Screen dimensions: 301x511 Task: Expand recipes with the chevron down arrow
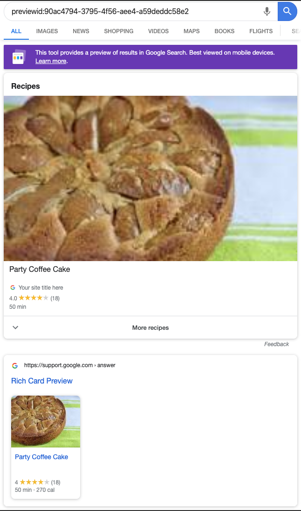pyautogui.click(x=15, y=327)
